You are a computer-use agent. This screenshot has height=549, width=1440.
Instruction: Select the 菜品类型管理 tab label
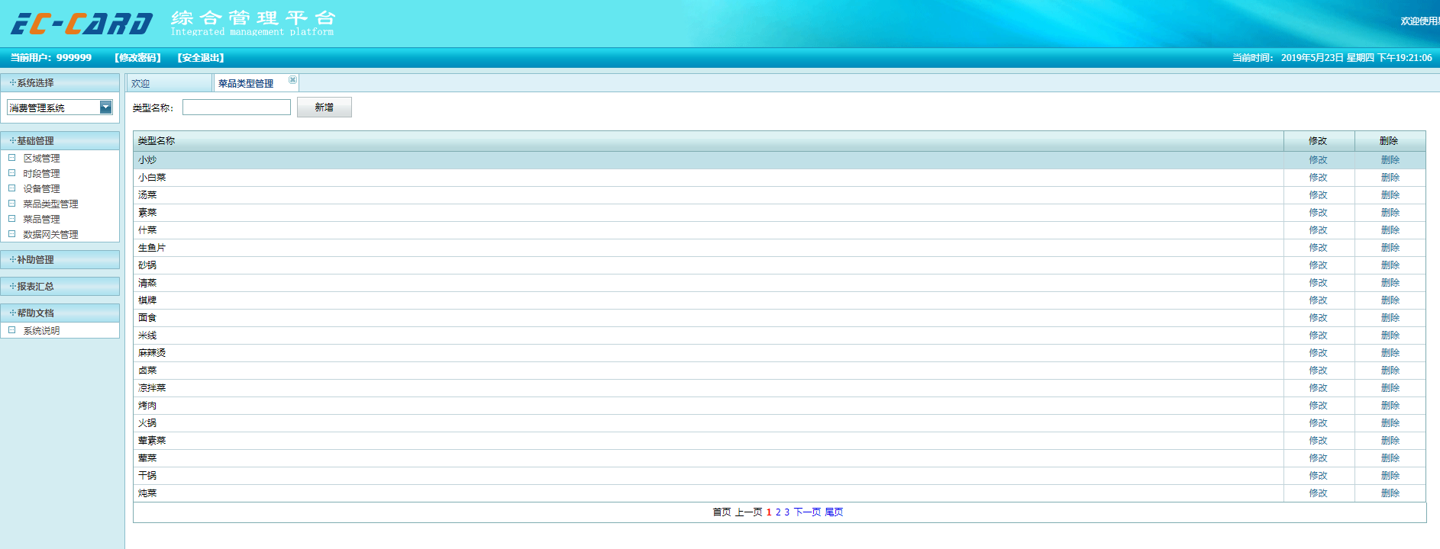246,83
